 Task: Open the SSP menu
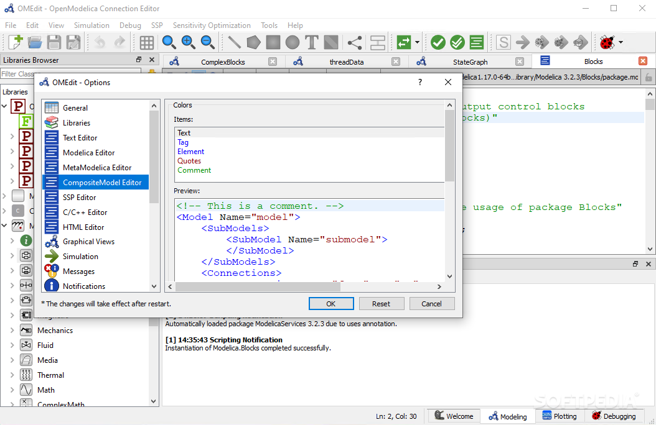pyautogui.click(x=157, y=25)
